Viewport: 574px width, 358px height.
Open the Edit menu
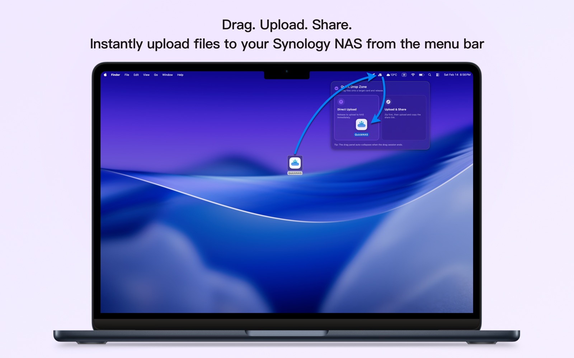(136, 75)
